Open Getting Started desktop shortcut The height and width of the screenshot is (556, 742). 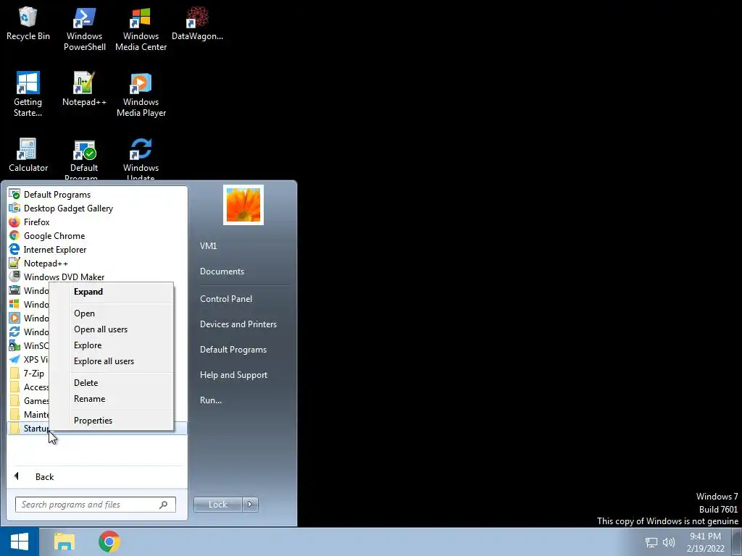(28, 94)
